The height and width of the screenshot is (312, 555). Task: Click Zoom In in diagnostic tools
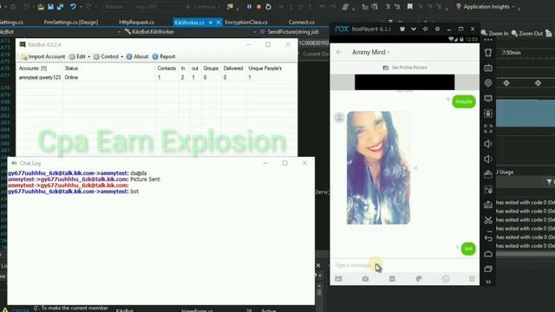click(x=494, y=33)
